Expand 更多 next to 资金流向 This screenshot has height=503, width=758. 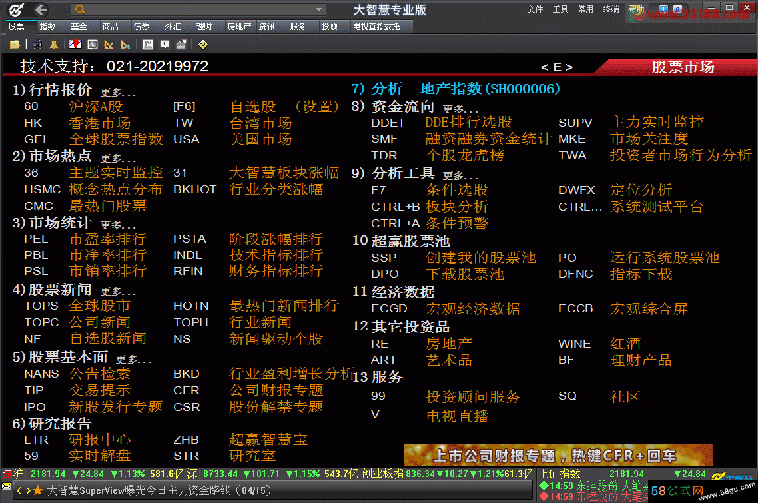[x=461, y=109]
